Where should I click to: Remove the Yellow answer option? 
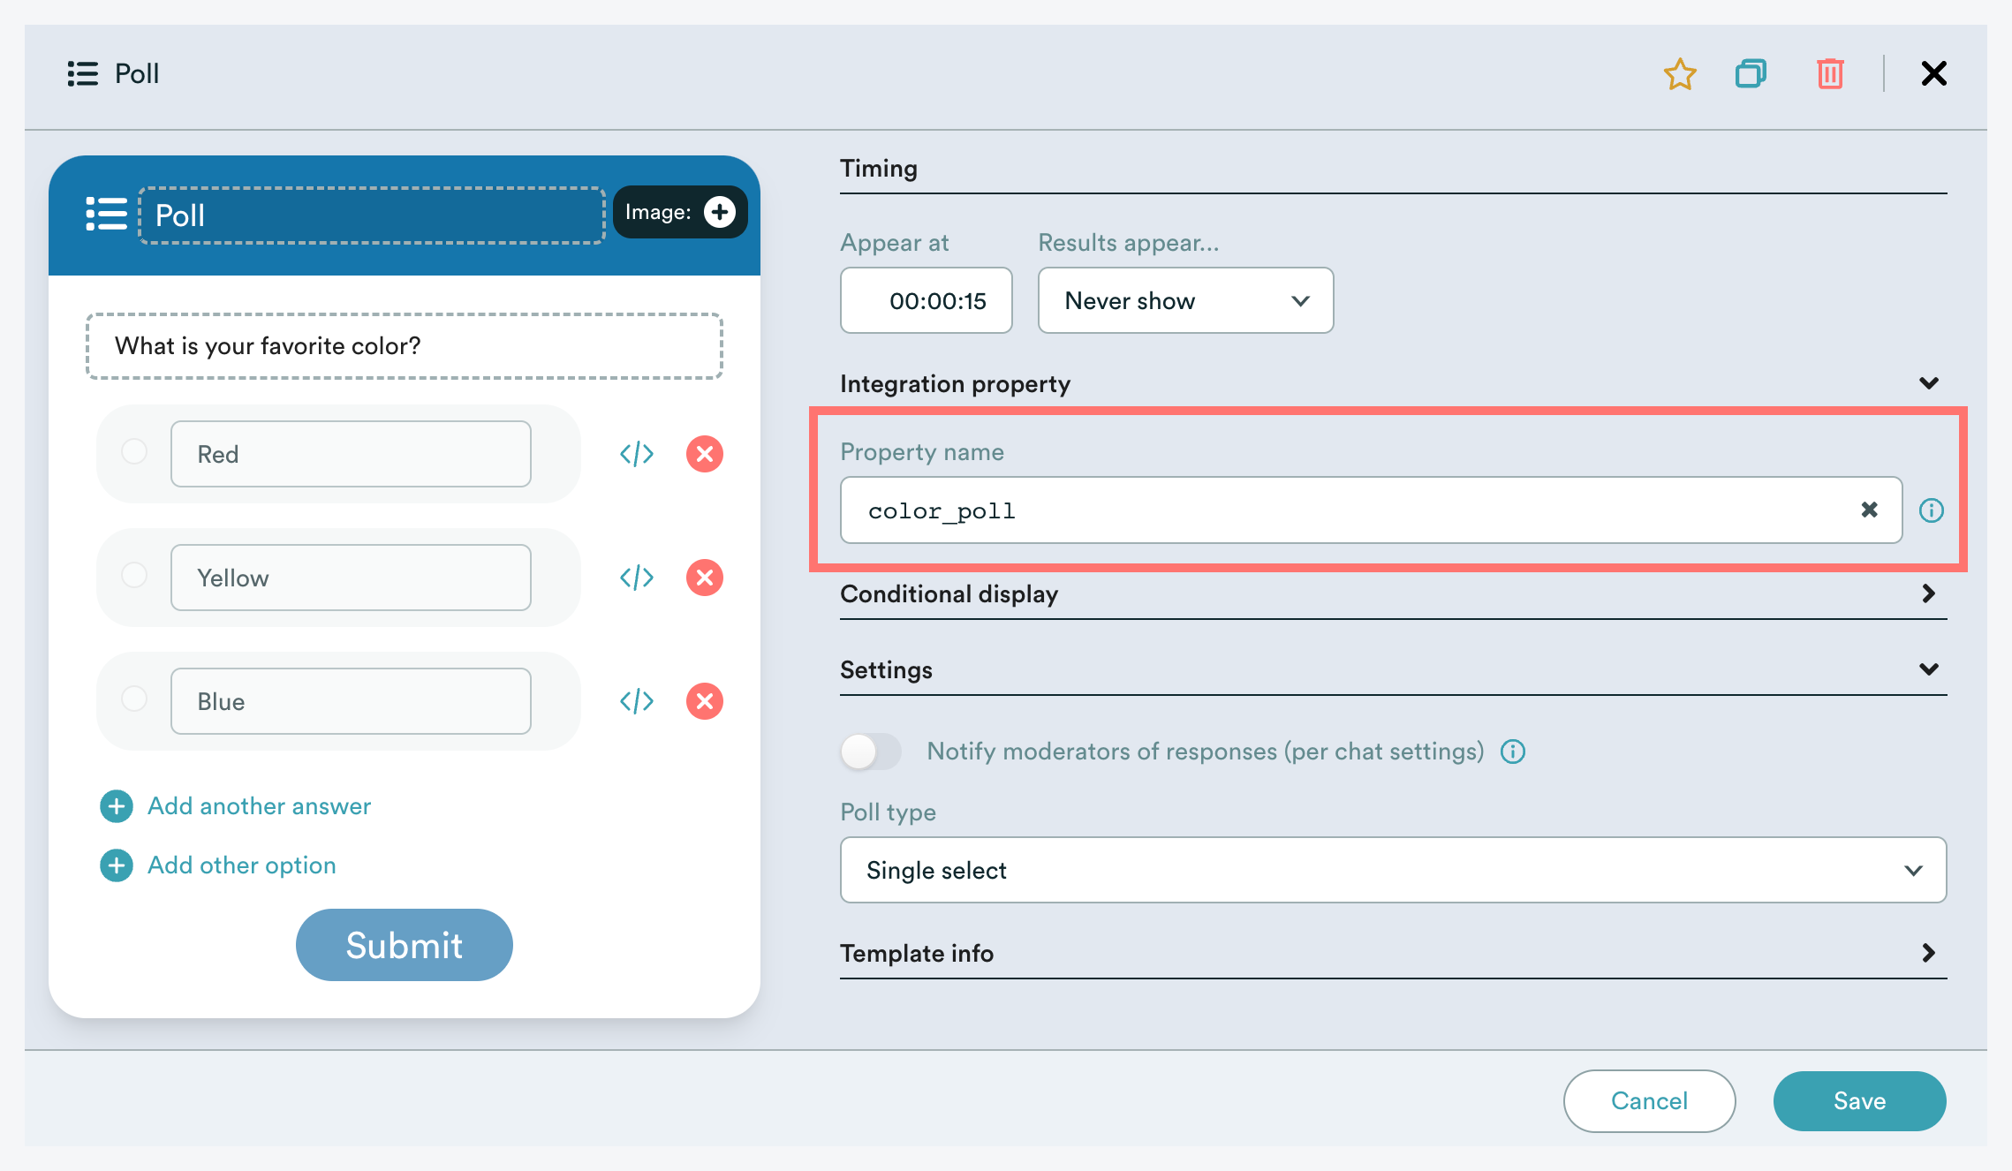pyautogui.click(x=704, y=578)
